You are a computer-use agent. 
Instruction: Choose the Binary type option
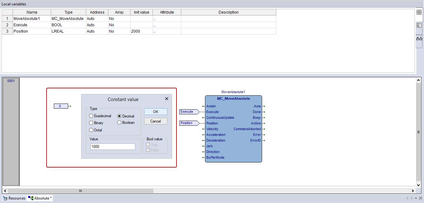point(91,123)
